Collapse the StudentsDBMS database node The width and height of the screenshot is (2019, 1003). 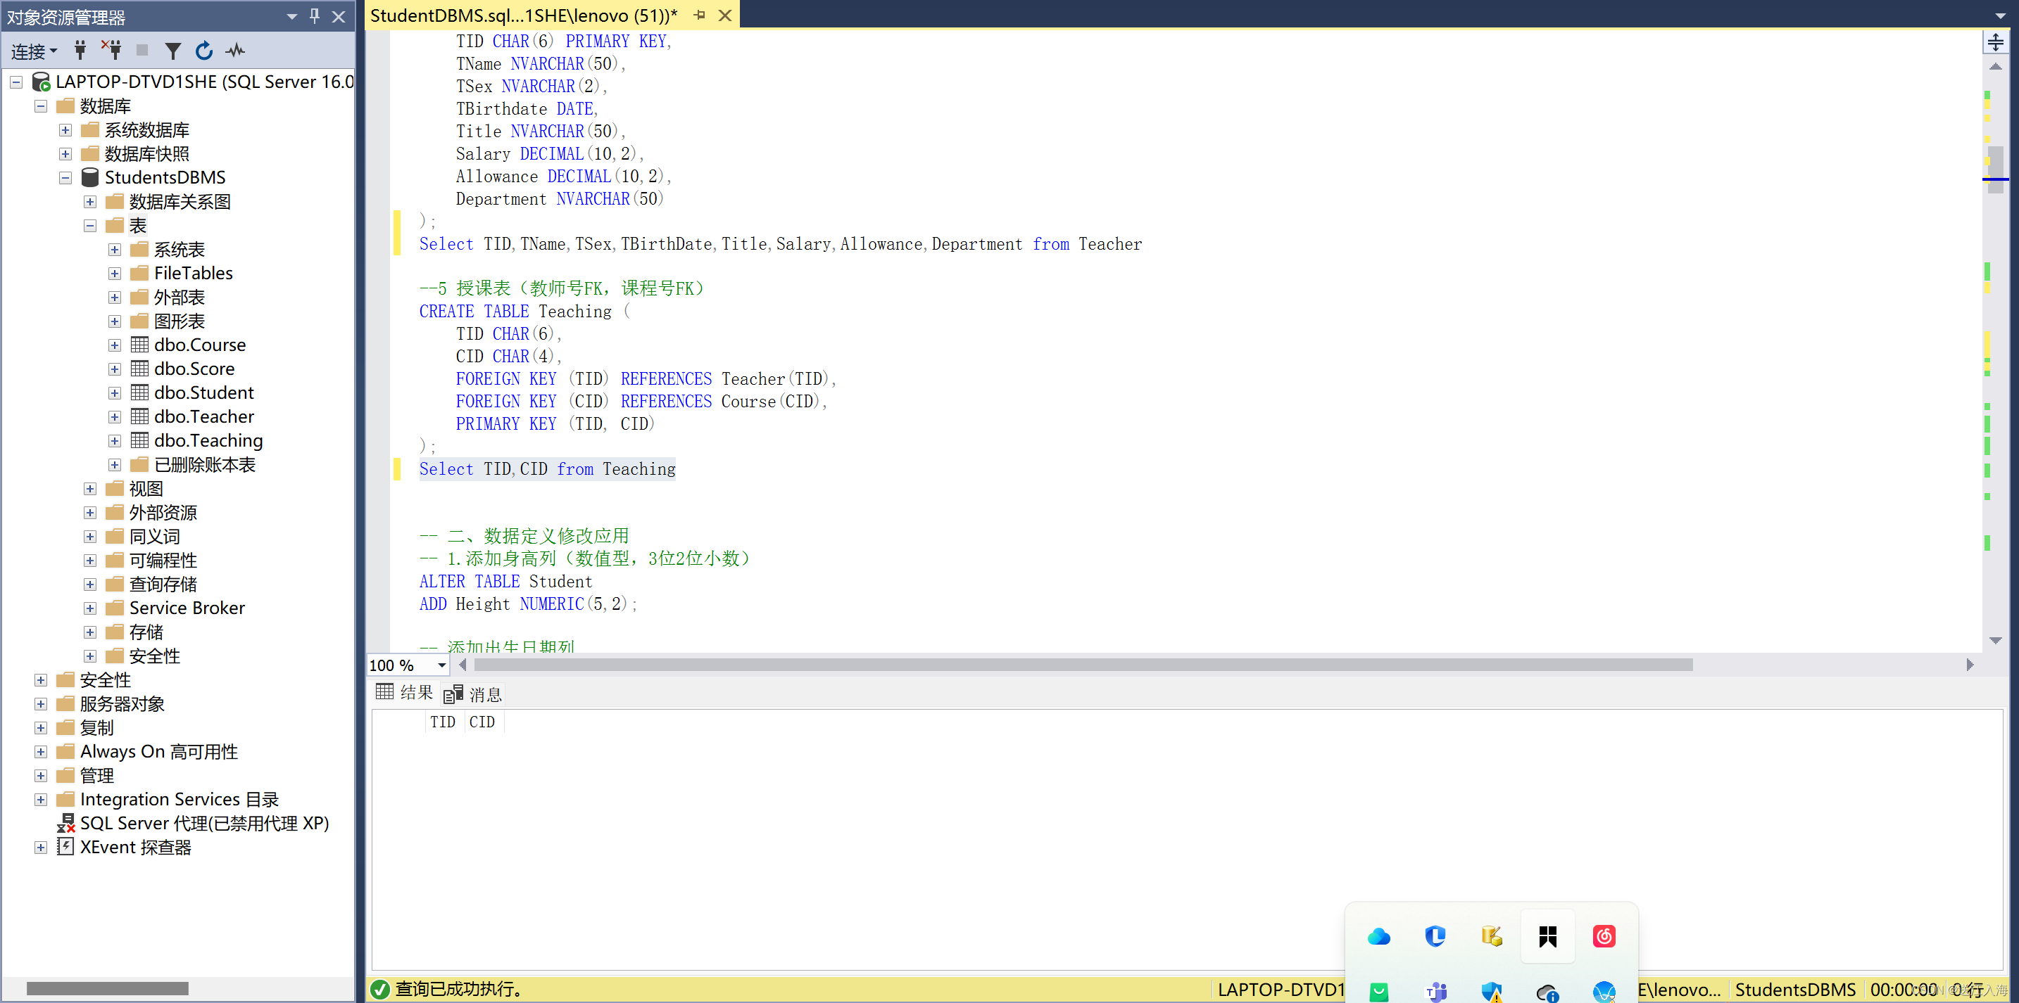pyautogui.click(x=65, y=178)
